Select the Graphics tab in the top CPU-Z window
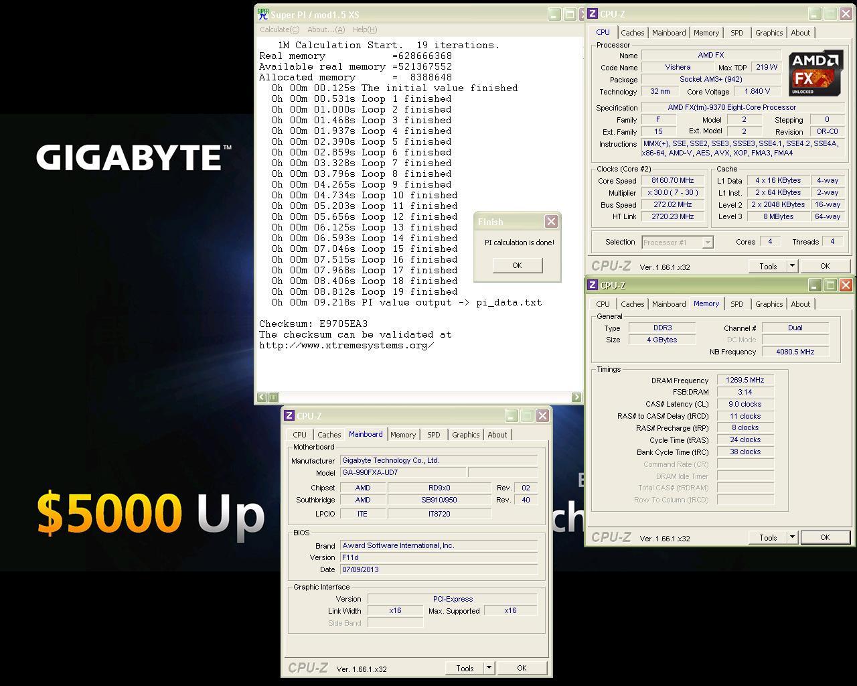The width and height of the screenshot is (857, 686). (x=769, y=33)
